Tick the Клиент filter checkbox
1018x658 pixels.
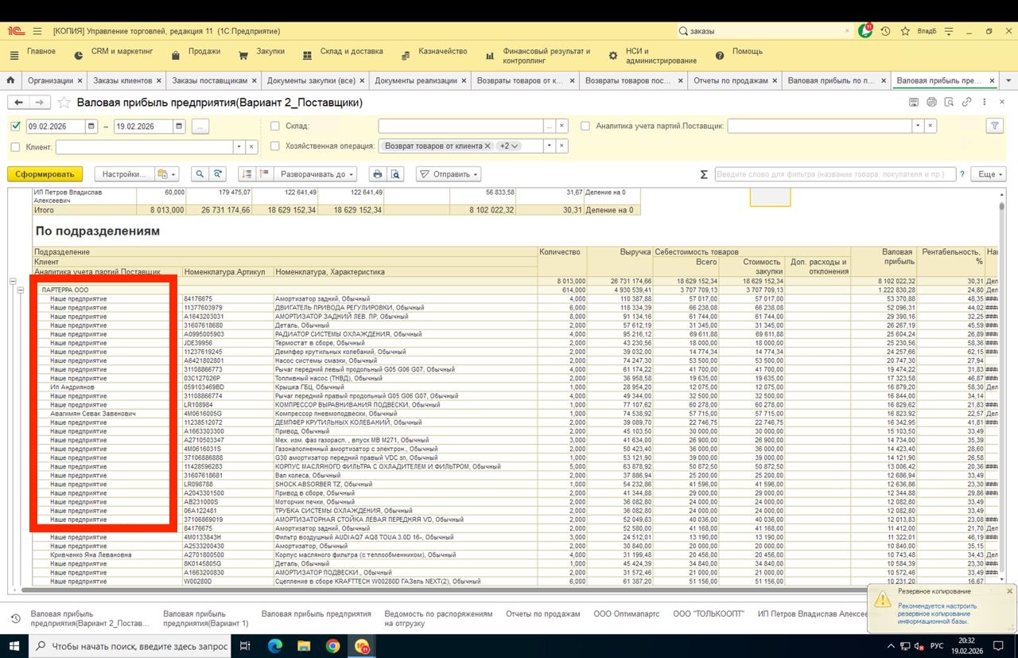(x=16, y=147)
